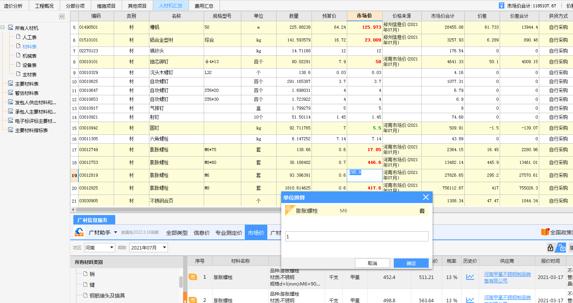Click the document icon beside 主材表
The image size is (573, 303).
(x=18, y=74)
